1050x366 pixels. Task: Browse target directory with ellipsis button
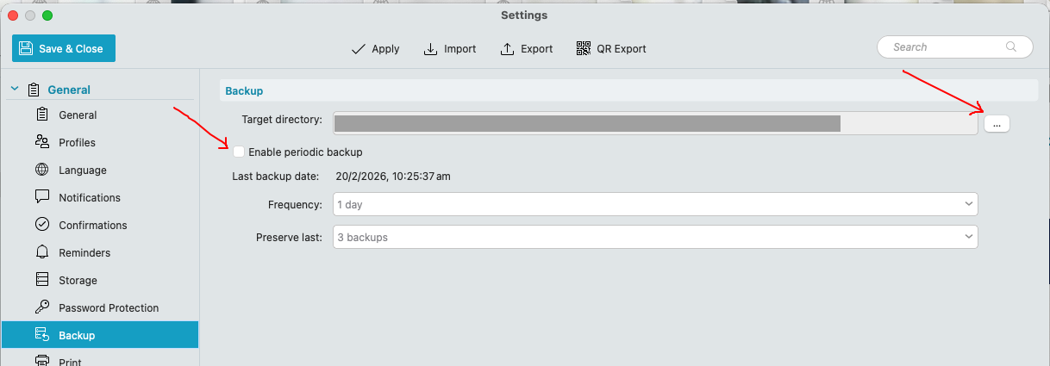(x=996, y=124)
